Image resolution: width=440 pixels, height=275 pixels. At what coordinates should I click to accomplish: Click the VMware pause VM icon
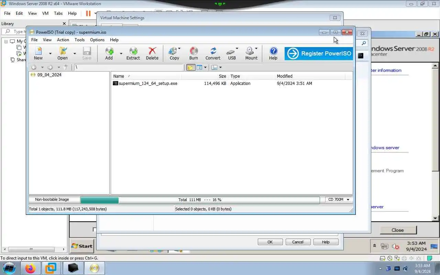(88, 13)
